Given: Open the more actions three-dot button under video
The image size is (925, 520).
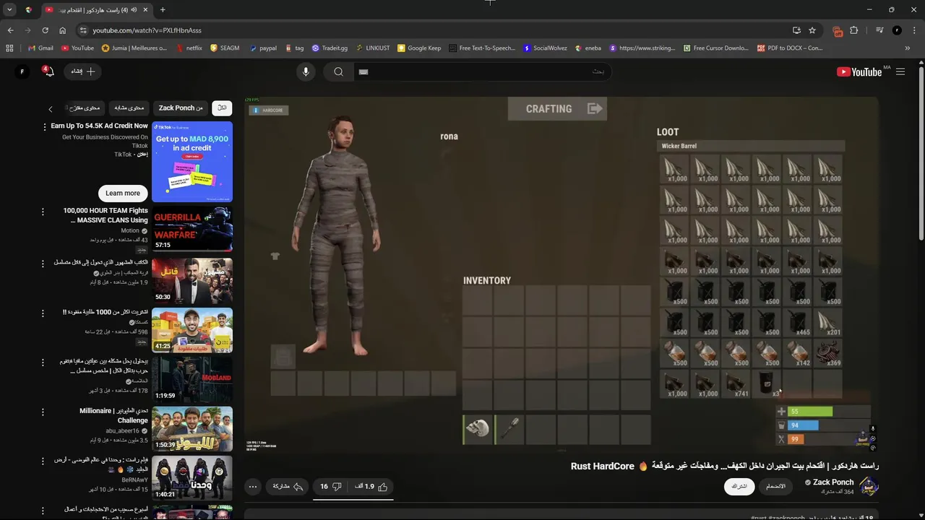Looking at the screenshot, I should coord(253,487).
